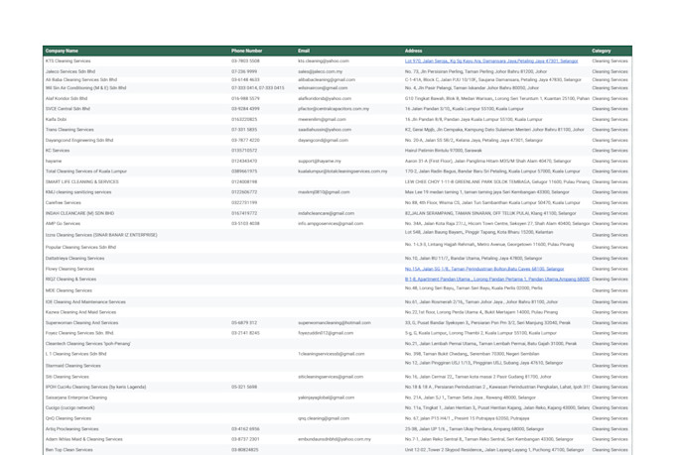
Task: Select the MDE Cleaning Services cell
Action: pos(68,290)
